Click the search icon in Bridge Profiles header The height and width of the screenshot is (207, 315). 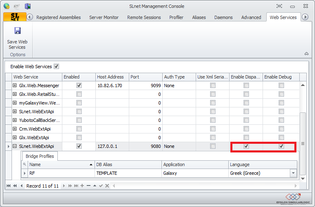24,164
